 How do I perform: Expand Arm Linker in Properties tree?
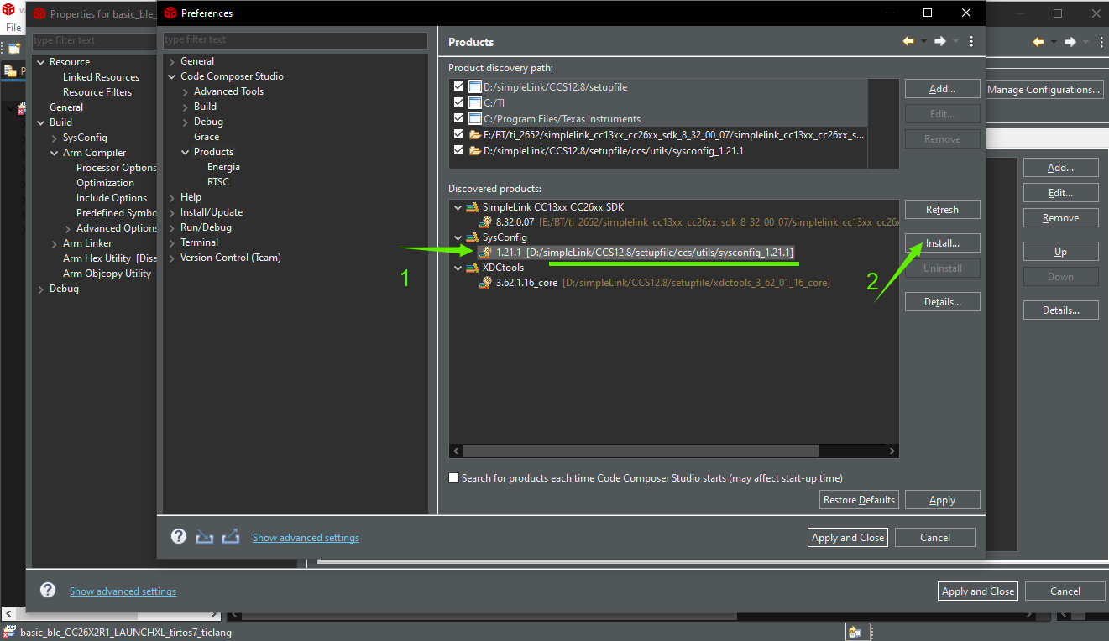54,243
